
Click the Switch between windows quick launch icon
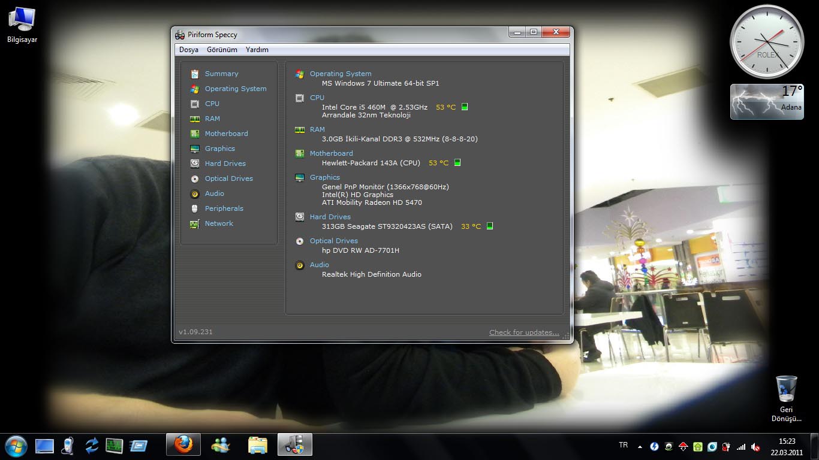point(138,446)
